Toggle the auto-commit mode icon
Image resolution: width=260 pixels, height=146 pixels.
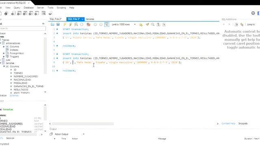click(x=106, y=24)
